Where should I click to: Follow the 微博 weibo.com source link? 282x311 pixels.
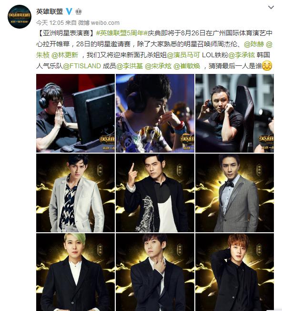pos(99,22)
